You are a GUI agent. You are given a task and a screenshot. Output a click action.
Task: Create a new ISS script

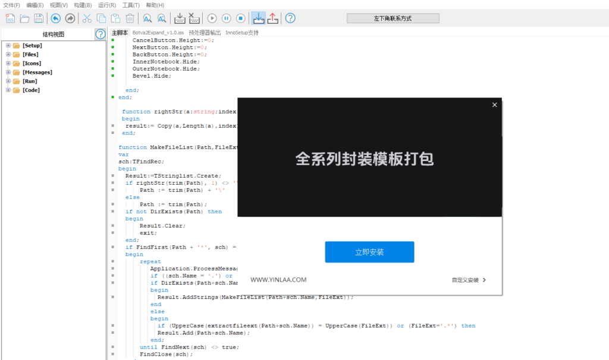pyautogui.click(x=10, y=18)
